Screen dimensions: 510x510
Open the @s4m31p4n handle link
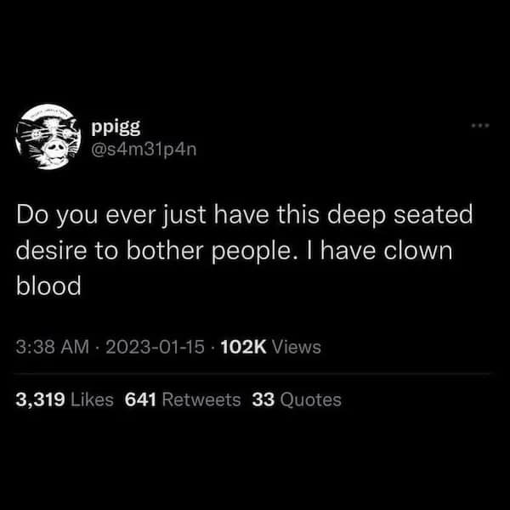pos(144,150)
